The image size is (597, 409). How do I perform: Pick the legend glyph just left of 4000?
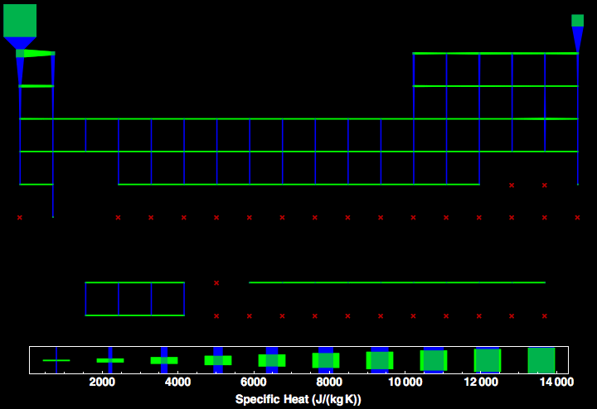click(164, 360)
